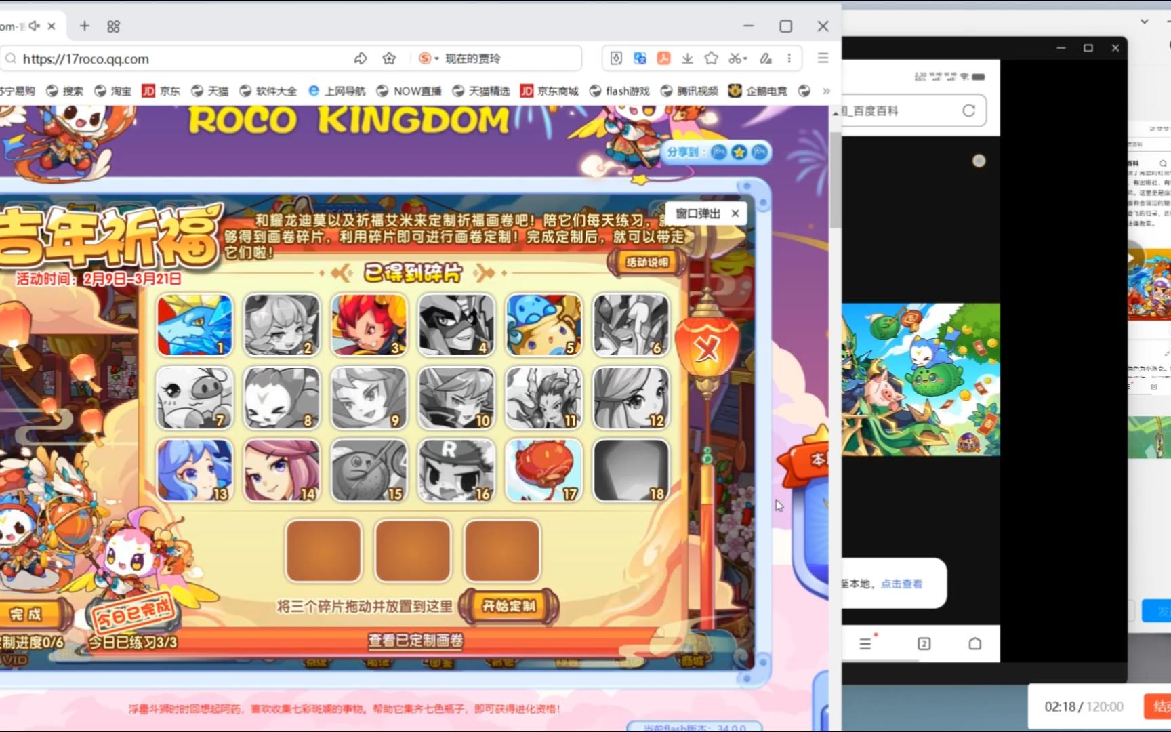
Task: Open the phone browser menu icon
Action: point(865,643)
